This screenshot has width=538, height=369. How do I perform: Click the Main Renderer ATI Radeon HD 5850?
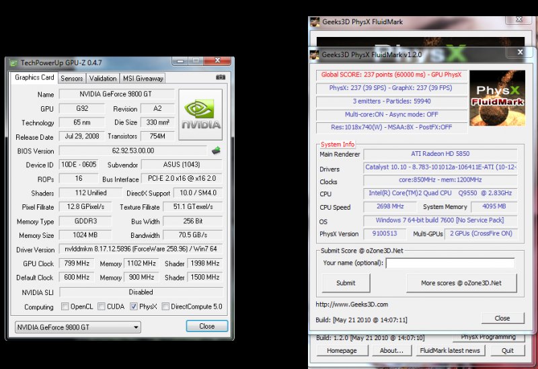click(440, 154)
